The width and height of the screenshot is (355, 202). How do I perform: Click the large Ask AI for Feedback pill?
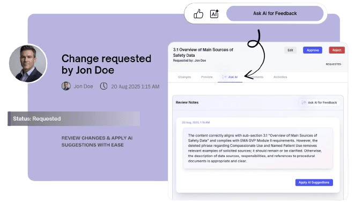(x=275, y=13)
